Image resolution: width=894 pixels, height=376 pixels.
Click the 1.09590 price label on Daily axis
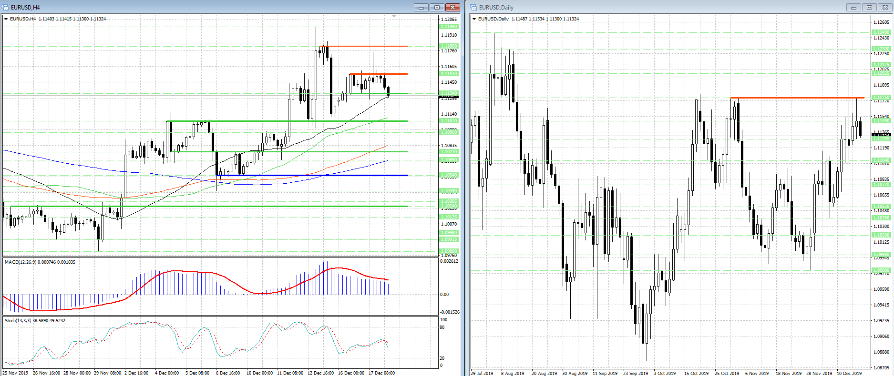(x=881, y=289)
